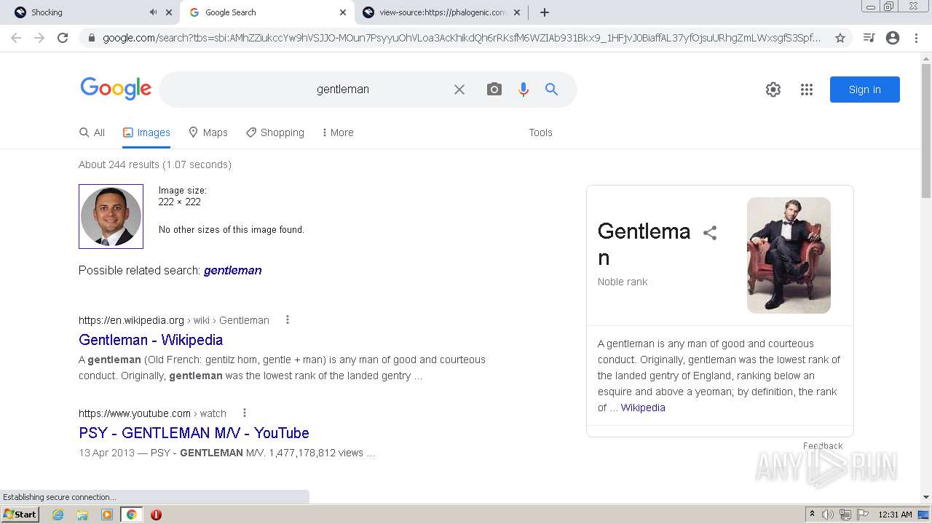The height and width of the screenshot is (524, 932).
Task: Open the Wikipedia link in knowledge panel
Action: (x=643, y=408)
